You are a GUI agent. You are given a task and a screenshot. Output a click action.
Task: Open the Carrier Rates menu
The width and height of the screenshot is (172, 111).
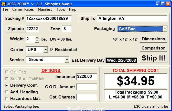click(23, 9)
